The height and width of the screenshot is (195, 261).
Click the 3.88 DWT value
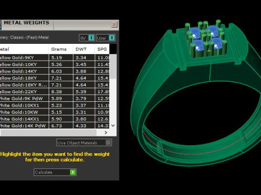tap(81, 71)
